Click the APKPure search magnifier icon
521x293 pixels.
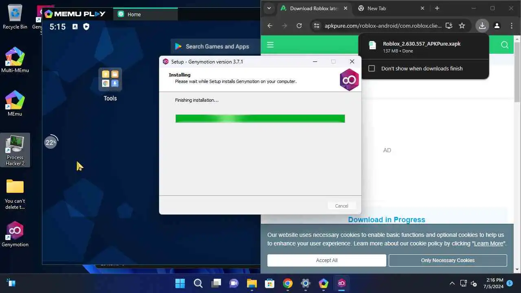click(505, 45)
